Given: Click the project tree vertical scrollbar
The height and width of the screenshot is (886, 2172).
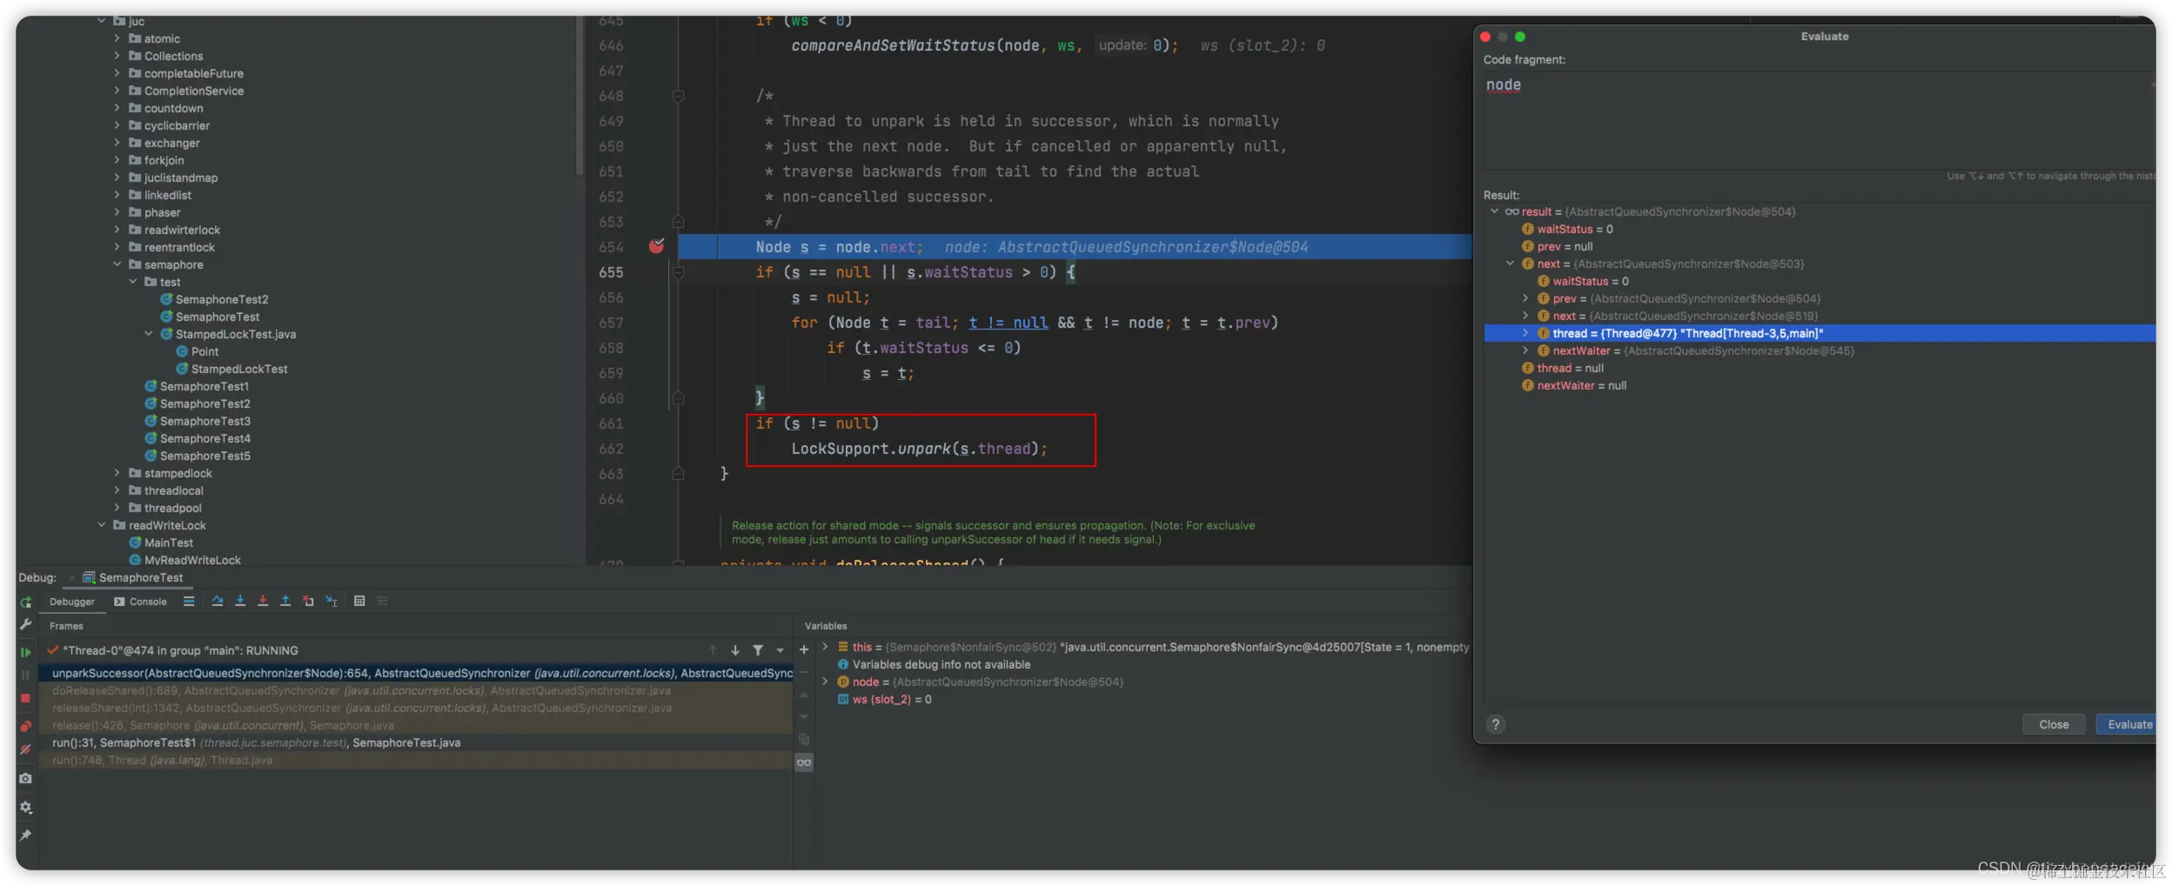Looking at the screenshot, I should pyautogui.click(x=580, y=96).
